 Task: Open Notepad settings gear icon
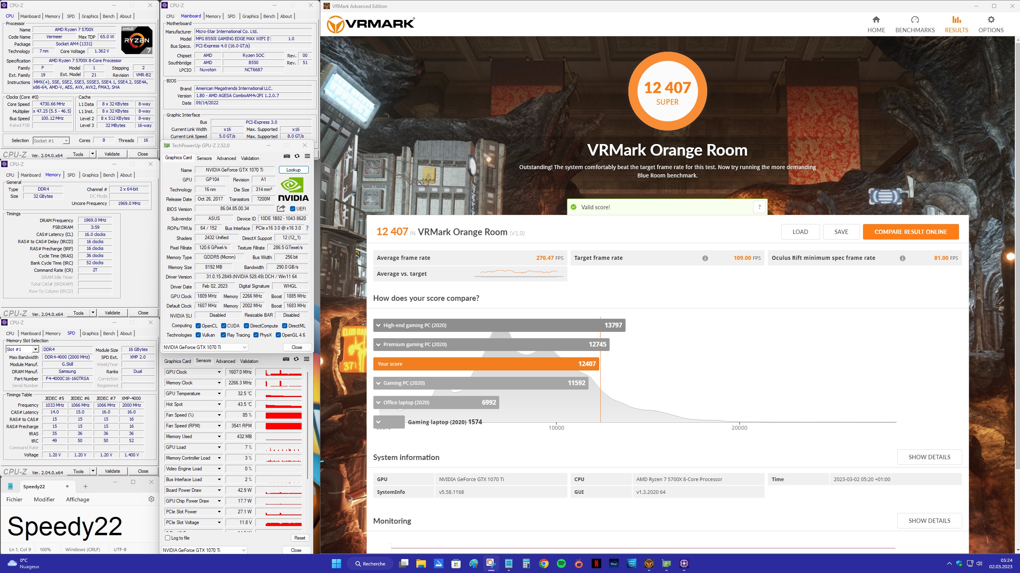(151, 499)
